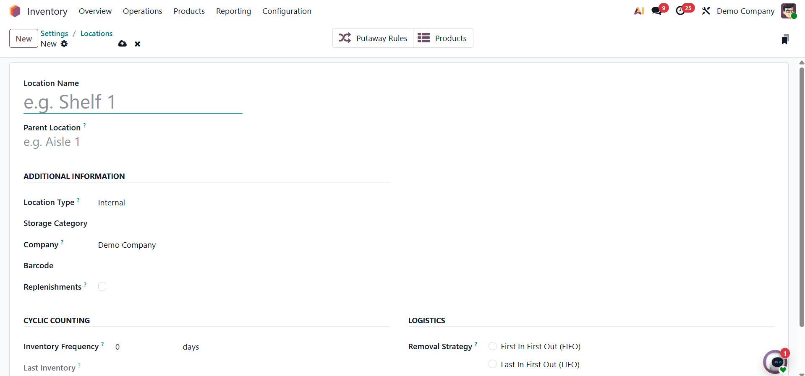The width and height of the screenshot is (805, 376).
Task: Click the Location Name input field
Action: click(x=133, y=102)
